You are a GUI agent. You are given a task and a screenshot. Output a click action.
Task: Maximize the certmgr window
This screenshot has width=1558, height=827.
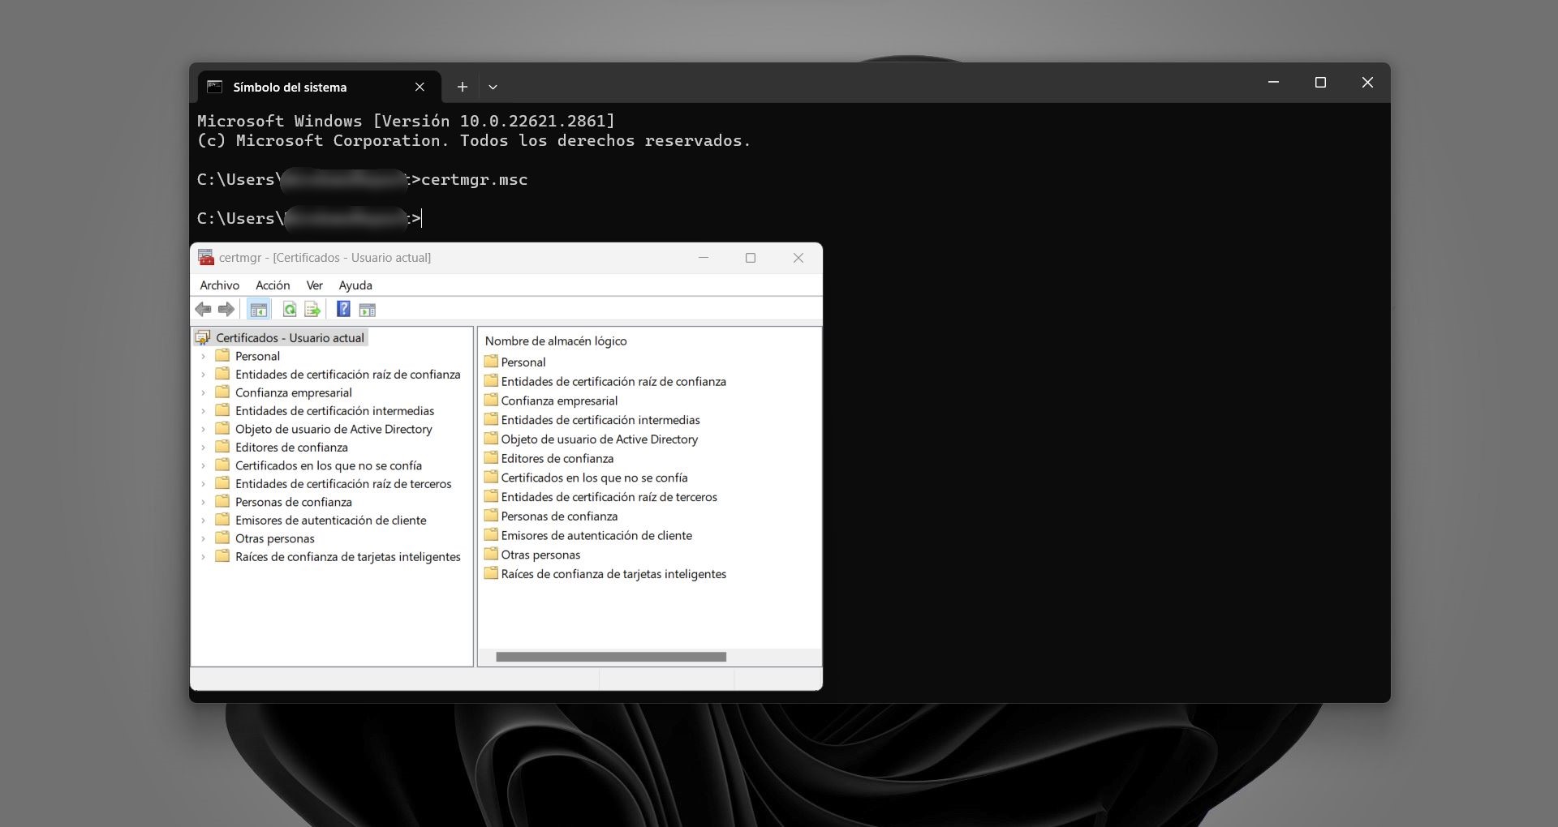pyautogui.click(x=751, y=257)
